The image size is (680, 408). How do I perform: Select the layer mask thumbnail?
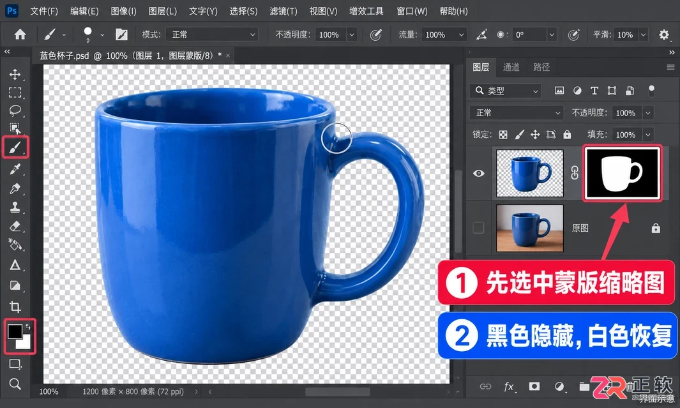[x=623, y=172]
